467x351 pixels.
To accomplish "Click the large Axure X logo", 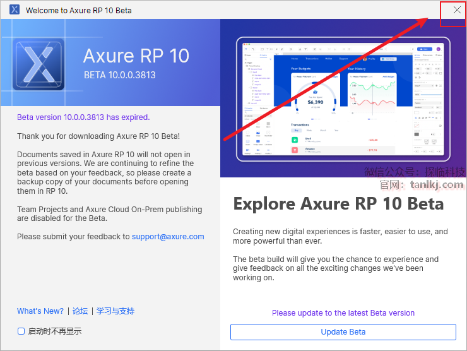I will (38, 66).
